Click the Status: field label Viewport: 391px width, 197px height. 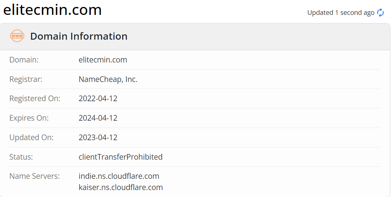[x=21, y=157]
